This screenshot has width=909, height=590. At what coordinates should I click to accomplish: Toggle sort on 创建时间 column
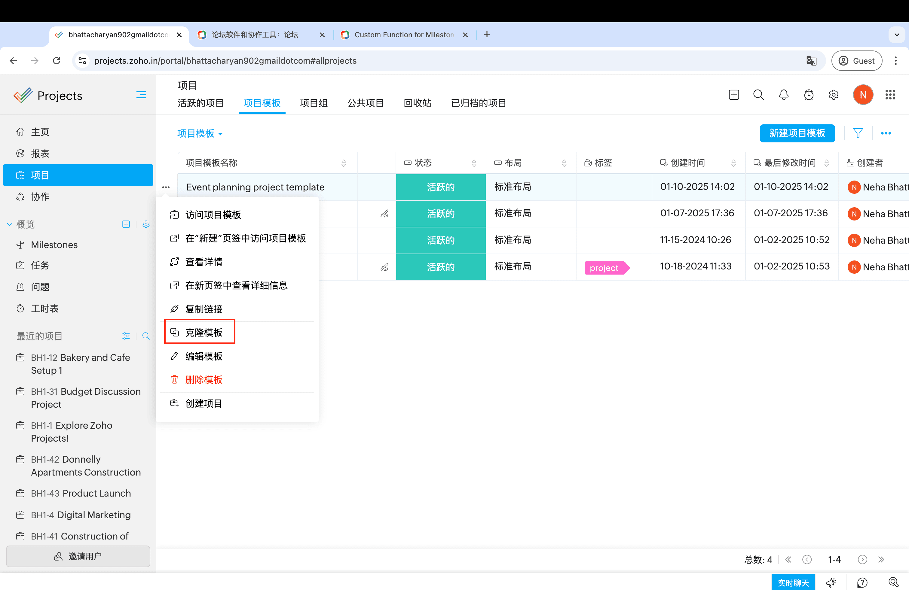pyautogui.click(x=733, y=163)
